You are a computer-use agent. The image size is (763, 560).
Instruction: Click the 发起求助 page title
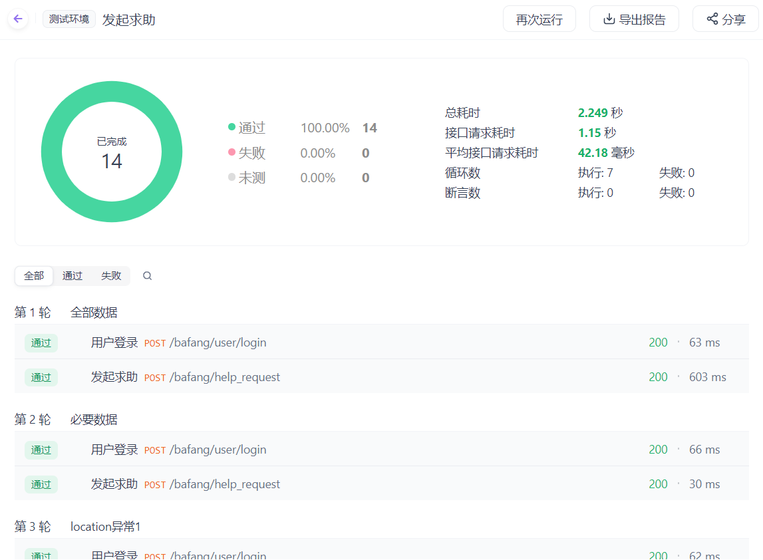[128, 20]
